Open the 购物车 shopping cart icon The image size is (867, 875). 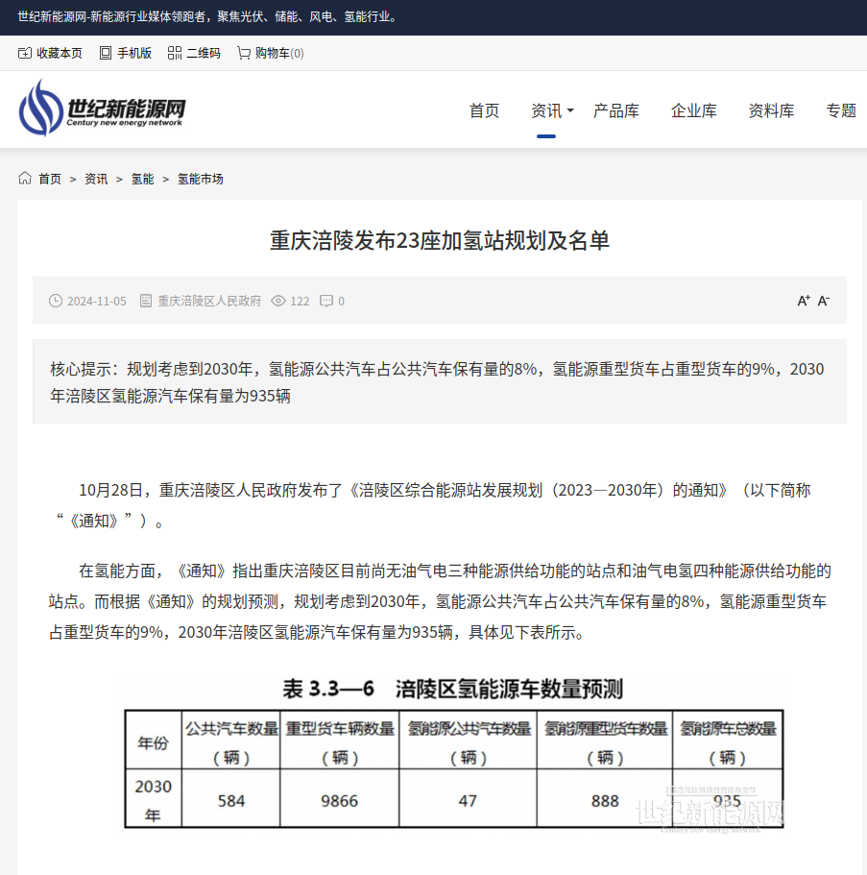[244, 54]
